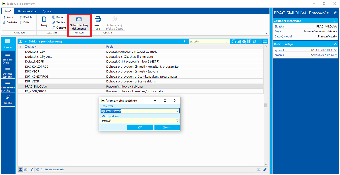340x175 pixels.
Task: Click the scroll down arrow of the list
Action: coord(265,164)
